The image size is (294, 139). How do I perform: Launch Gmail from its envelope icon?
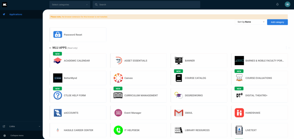pos(179,113)
